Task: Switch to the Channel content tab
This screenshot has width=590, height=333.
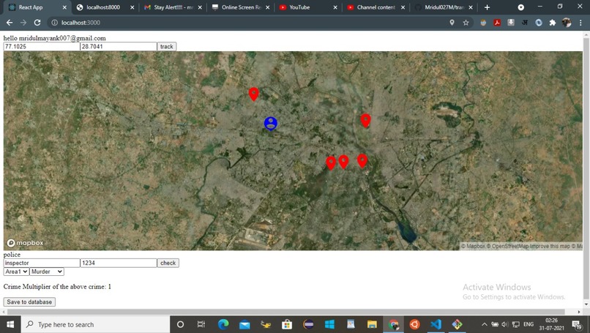Action: [376, 7]
